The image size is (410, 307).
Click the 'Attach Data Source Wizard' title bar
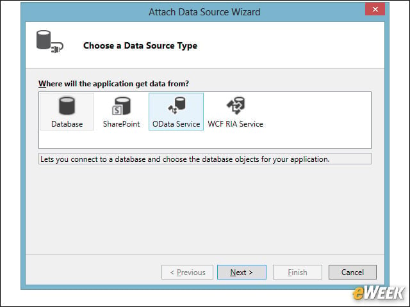pos(204,12)
